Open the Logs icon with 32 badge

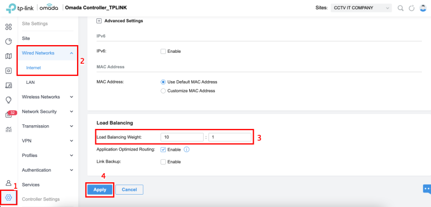[x=9, y=115]
